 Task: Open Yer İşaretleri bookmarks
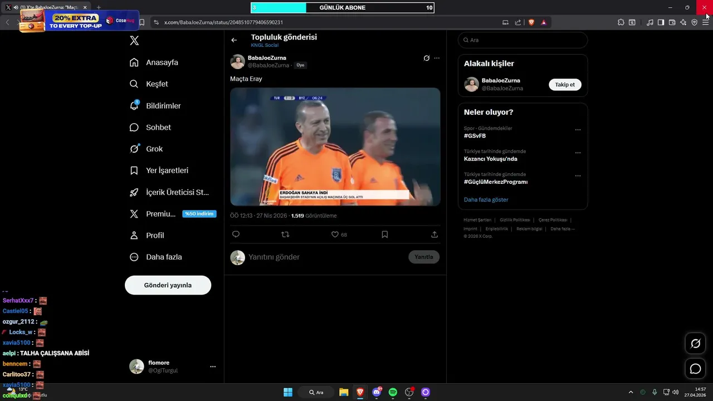point(159,170)
